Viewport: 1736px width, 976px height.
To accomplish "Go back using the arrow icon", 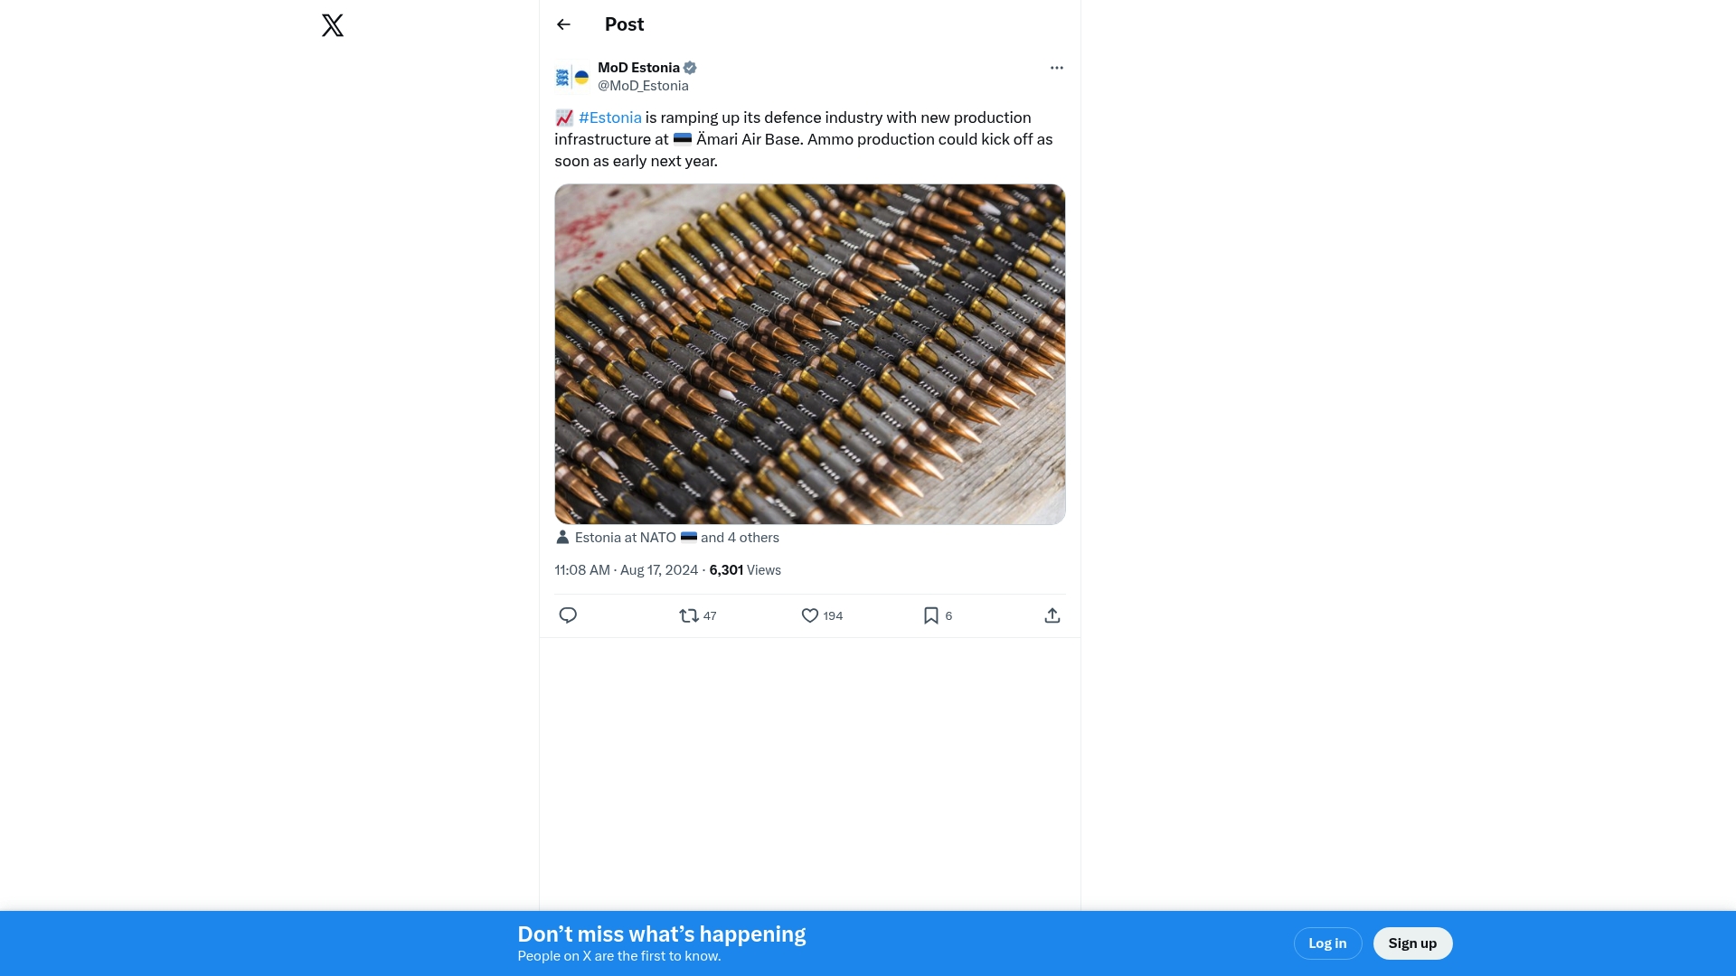I will [x=563, y=24].
